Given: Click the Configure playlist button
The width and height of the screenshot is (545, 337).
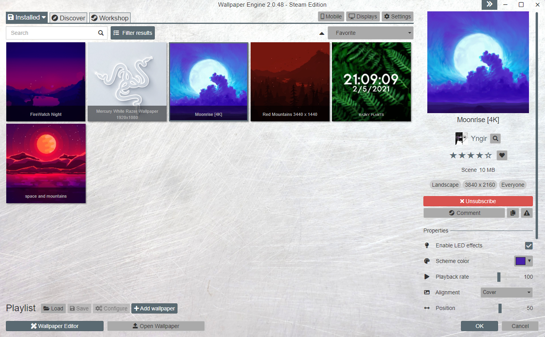Looking at the screenshot, I should 111,308.
